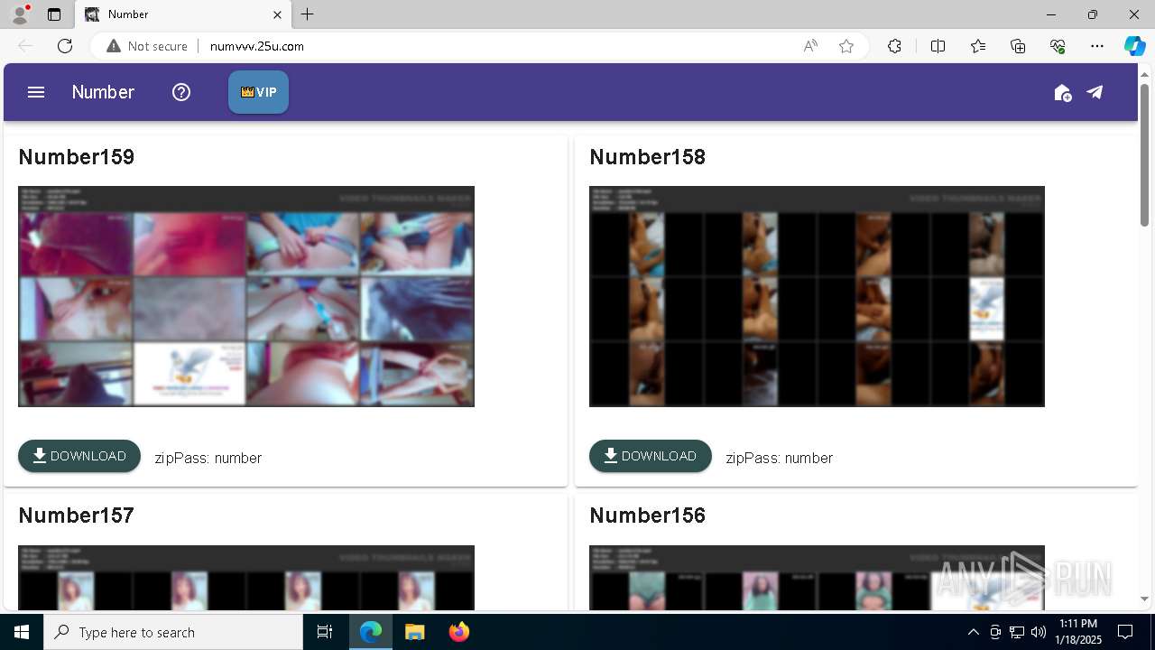Open the Number156 heading
1155x650 pixels.
(x=648, y=515)
